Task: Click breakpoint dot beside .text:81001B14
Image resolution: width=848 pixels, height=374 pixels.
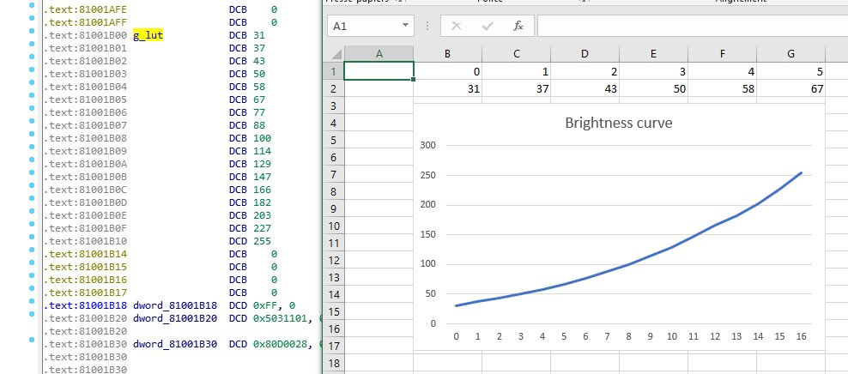Action: (x=32, y=249)
